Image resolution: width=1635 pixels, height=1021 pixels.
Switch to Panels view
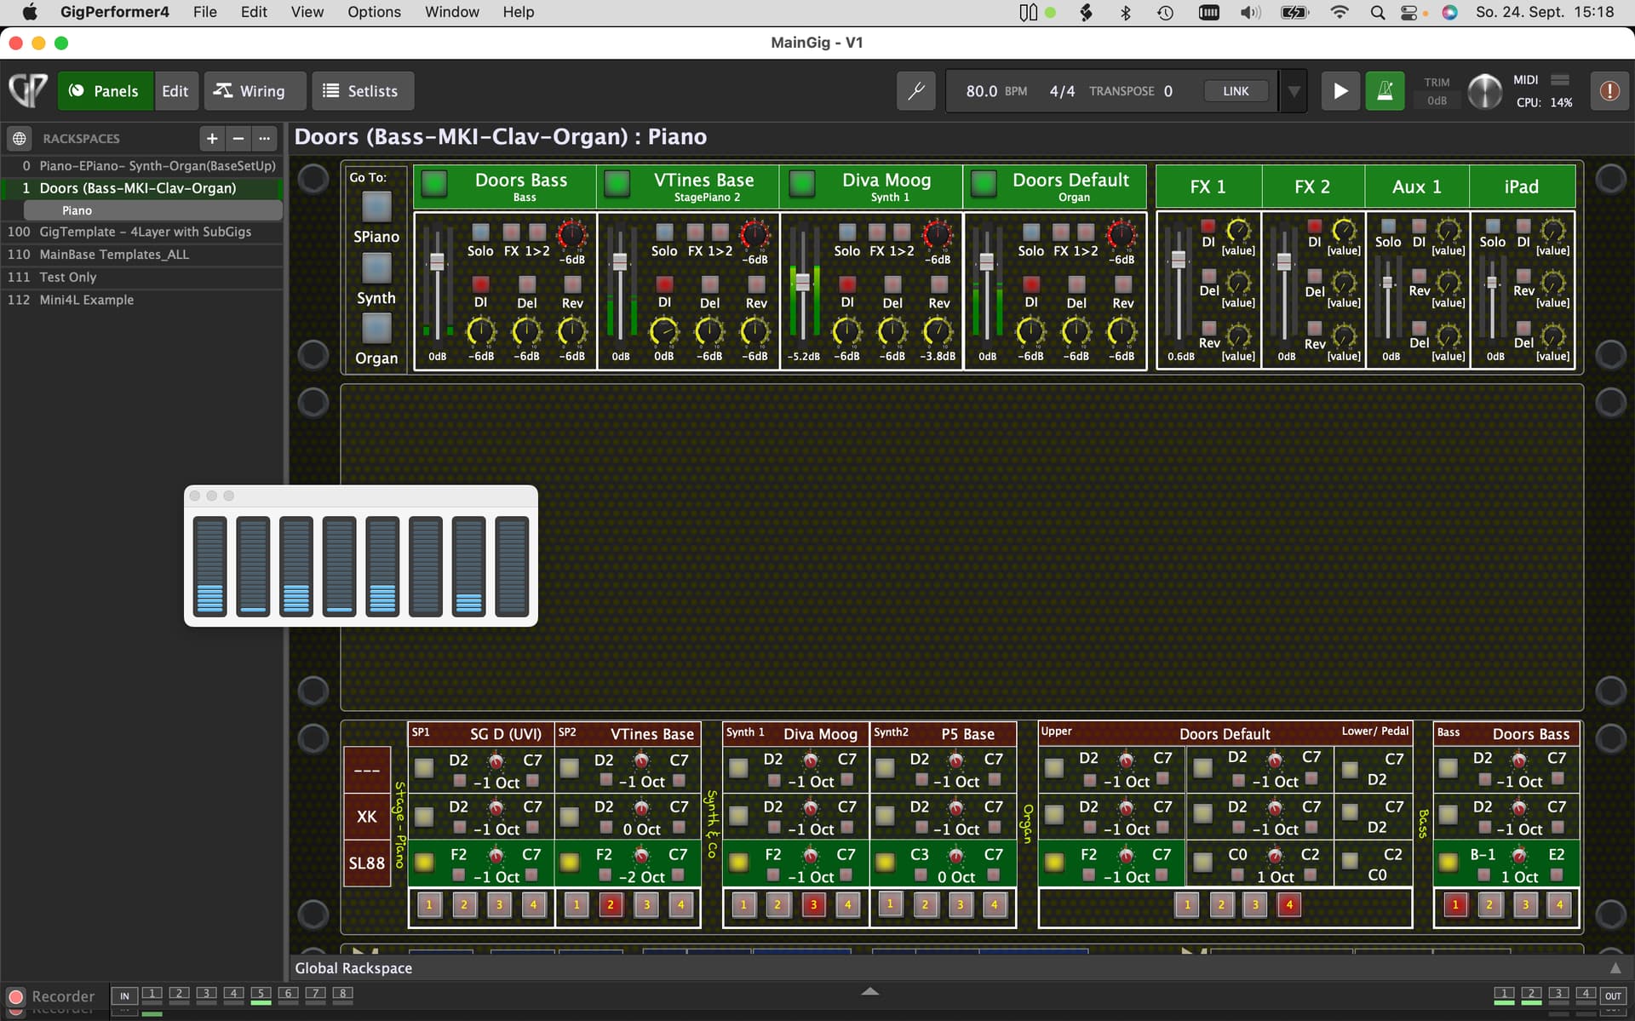[x=105, y=91]
